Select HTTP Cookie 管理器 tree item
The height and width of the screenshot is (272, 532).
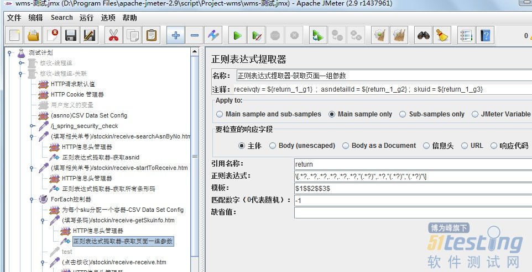click(77, 94)
